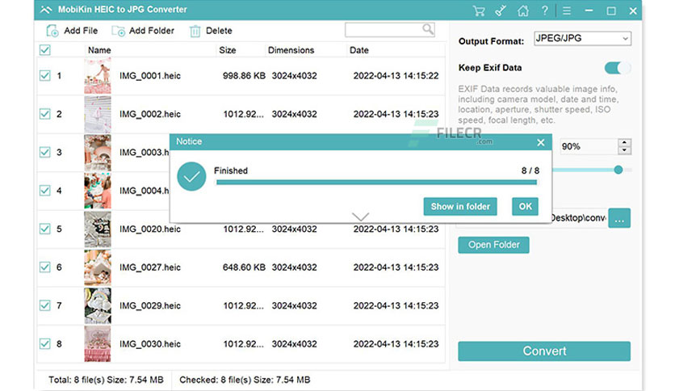This screenshot has width=675, height=391.
Task: Click the Add Folder toolbar button
Action: (143, 31)
